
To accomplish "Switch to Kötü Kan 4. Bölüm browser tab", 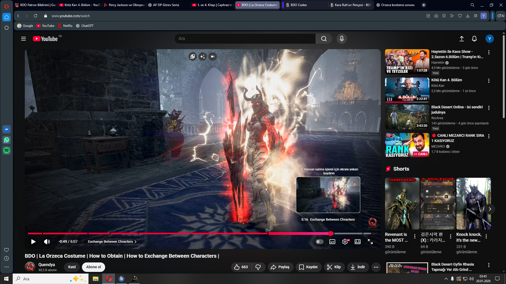I will [x=80, y=5].
